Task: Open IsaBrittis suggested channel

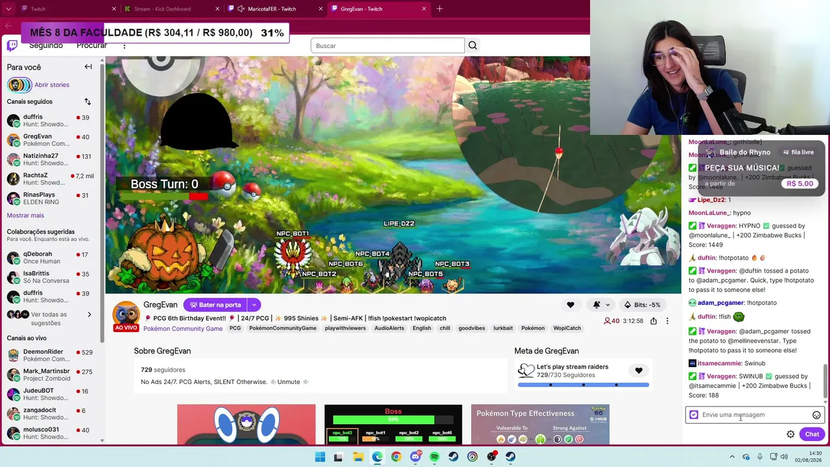Action: coord(51,277)
